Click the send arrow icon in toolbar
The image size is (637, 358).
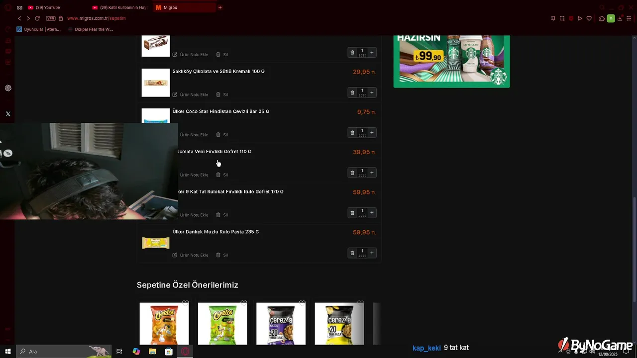click(580, 18)
